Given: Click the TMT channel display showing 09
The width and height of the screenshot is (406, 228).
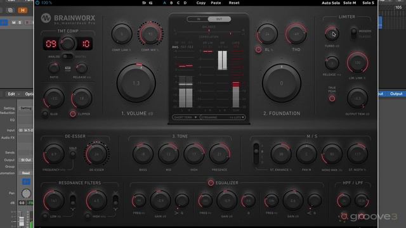Looking at the screenshot, I should point(51,44).
